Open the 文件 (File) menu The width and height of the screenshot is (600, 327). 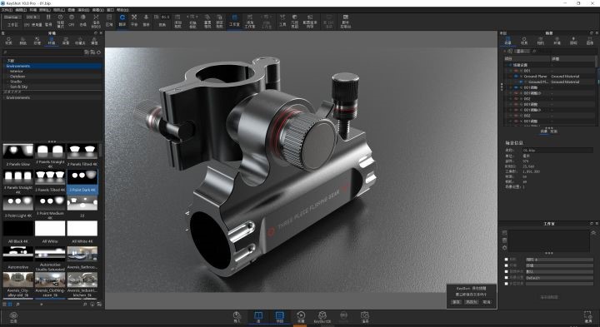(x=7, y=10)
